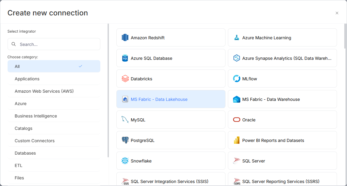The width and height of the screenshot is (347, 186).
Task: Click the Azure SQL Database icon
Action: click(x=125, y=58)
